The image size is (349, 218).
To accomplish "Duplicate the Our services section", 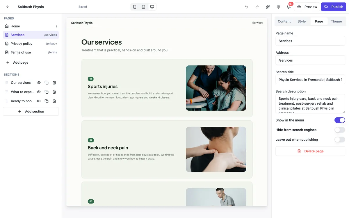I will [x=47, y=83].
